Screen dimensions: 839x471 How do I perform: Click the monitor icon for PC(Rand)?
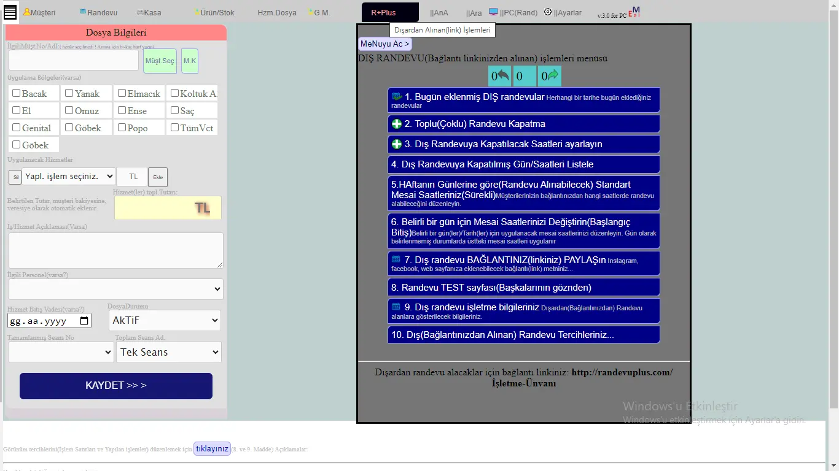pos(494,12)
